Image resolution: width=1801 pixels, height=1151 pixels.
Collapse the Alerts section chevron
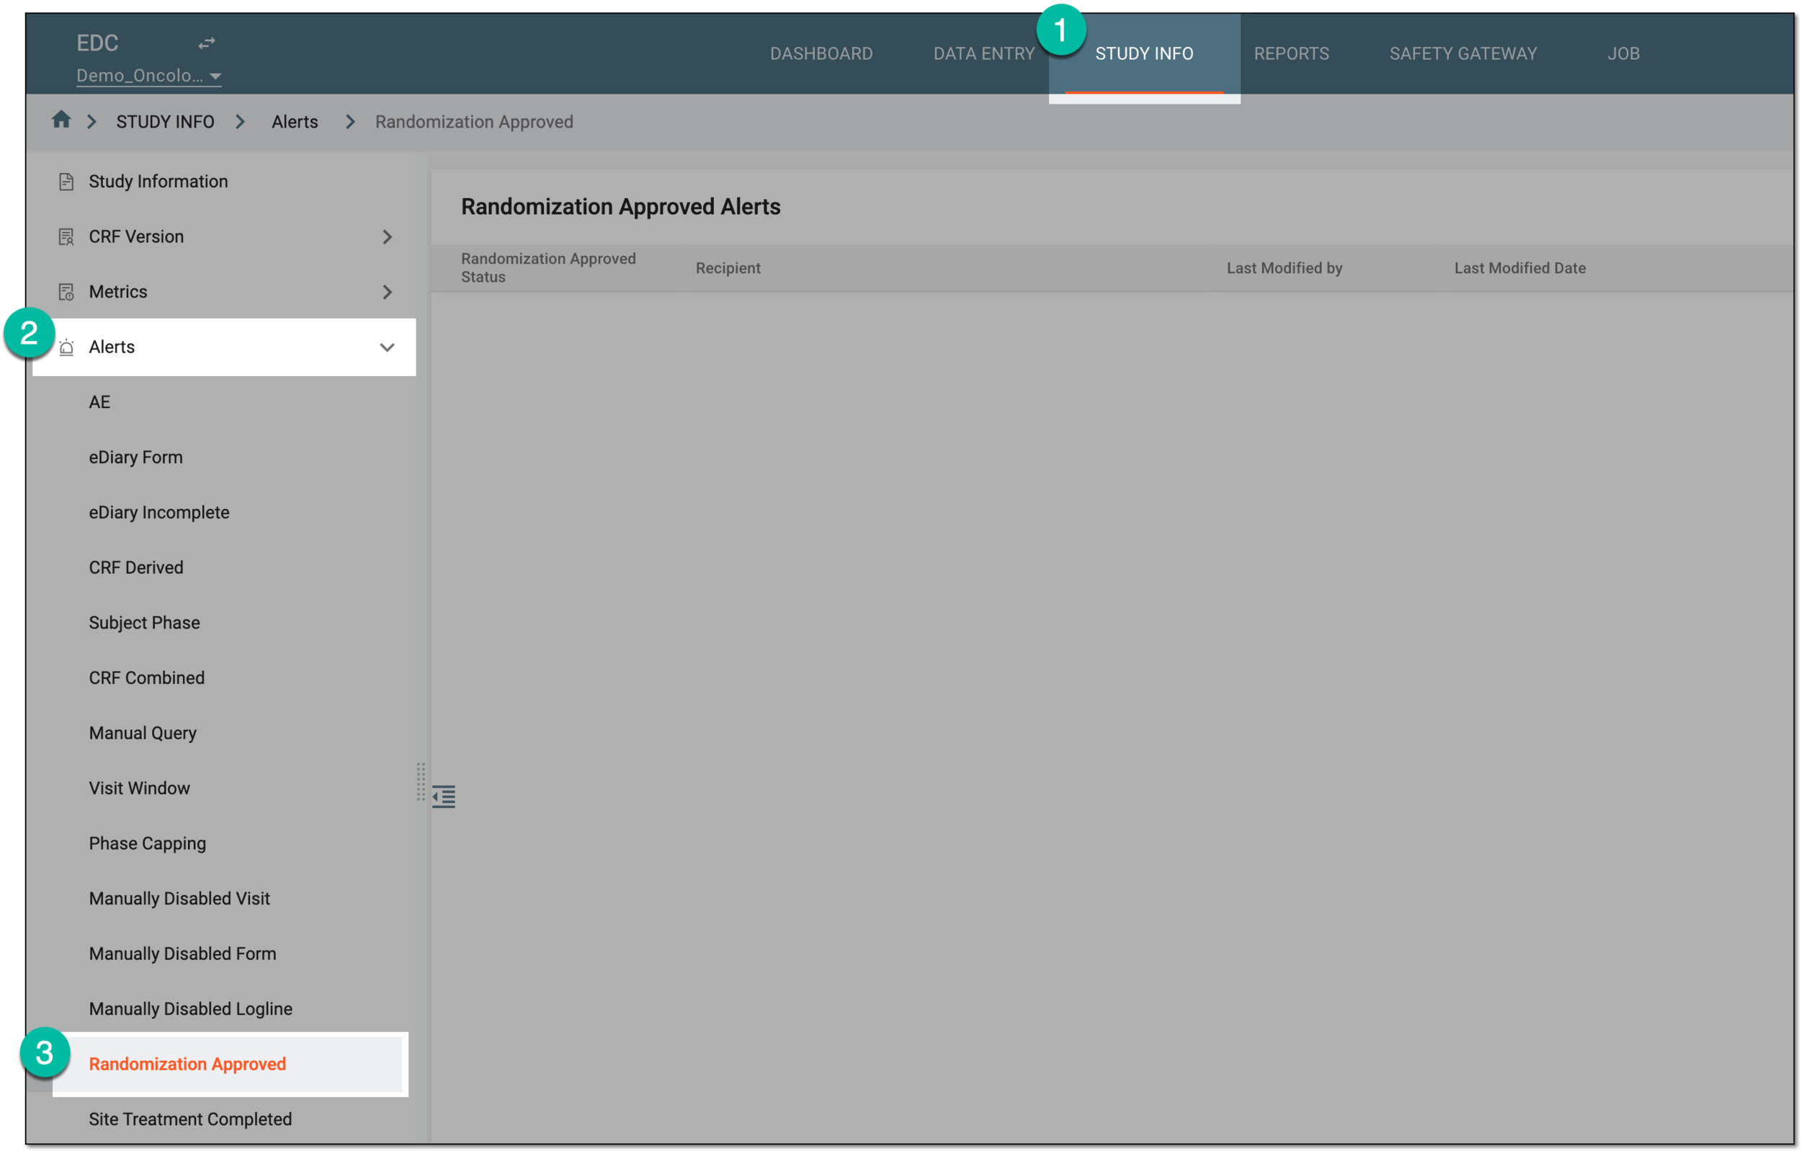coord(387,347)
